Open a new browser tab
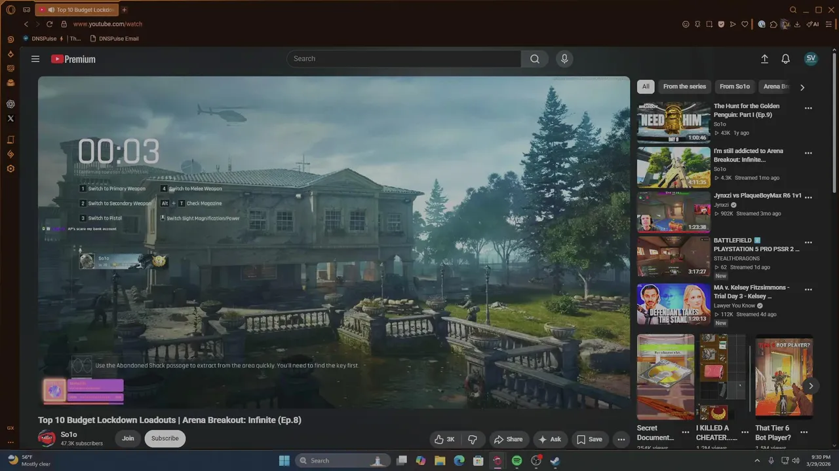The width and height of the screenshot is (839, 471). 124,10
